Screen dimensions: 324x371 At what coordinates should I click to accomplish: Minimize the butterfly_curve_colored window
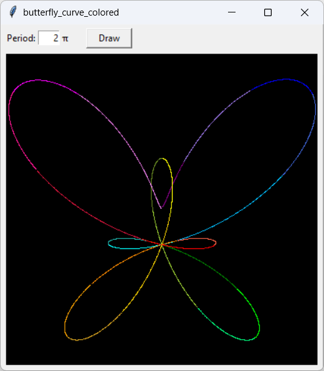232,12
